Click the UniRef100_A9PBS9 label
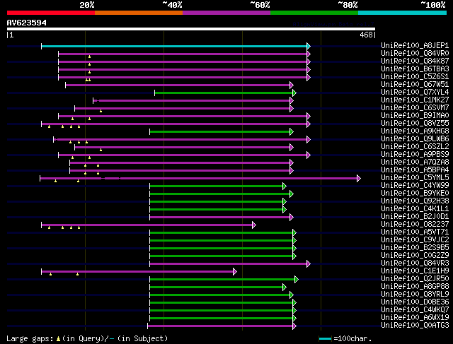Viewport: 453px width, 344px height. pyautogui.click(x=415, y=155)
